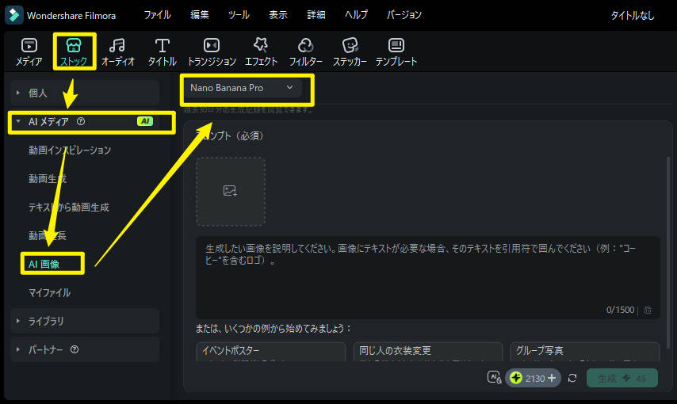The height and width of the screenshot is (404, 677).
Task: Click the Wondershare Filmora logo icon
Action: pyautogui.click(x=13, y=15)
